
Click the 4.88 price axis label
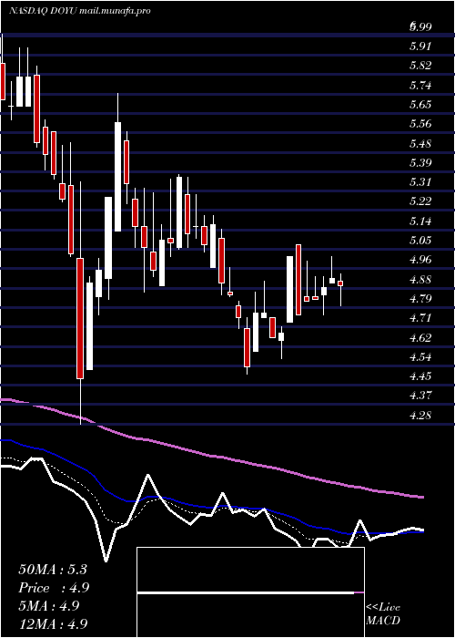click(420, 279)
